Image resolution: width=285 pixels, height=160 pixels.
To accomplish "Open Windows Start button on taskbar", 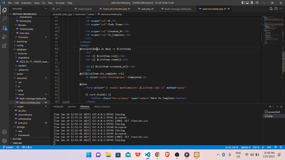I will click(x=89, y=155).
